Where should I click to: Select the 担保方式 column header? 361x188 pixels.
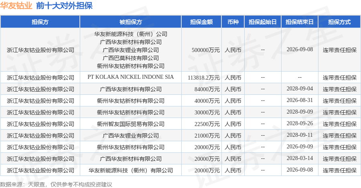tap(339, 22)
